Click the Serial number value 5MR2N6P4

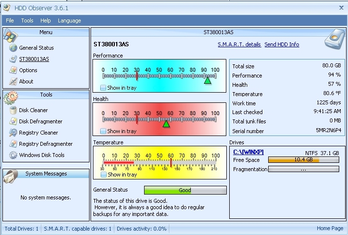tap(329, 130)
